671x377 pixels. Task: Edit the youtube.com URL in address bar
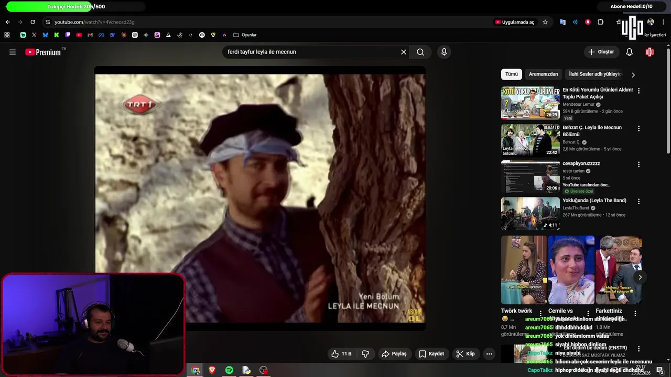click(x=95, y=22)
